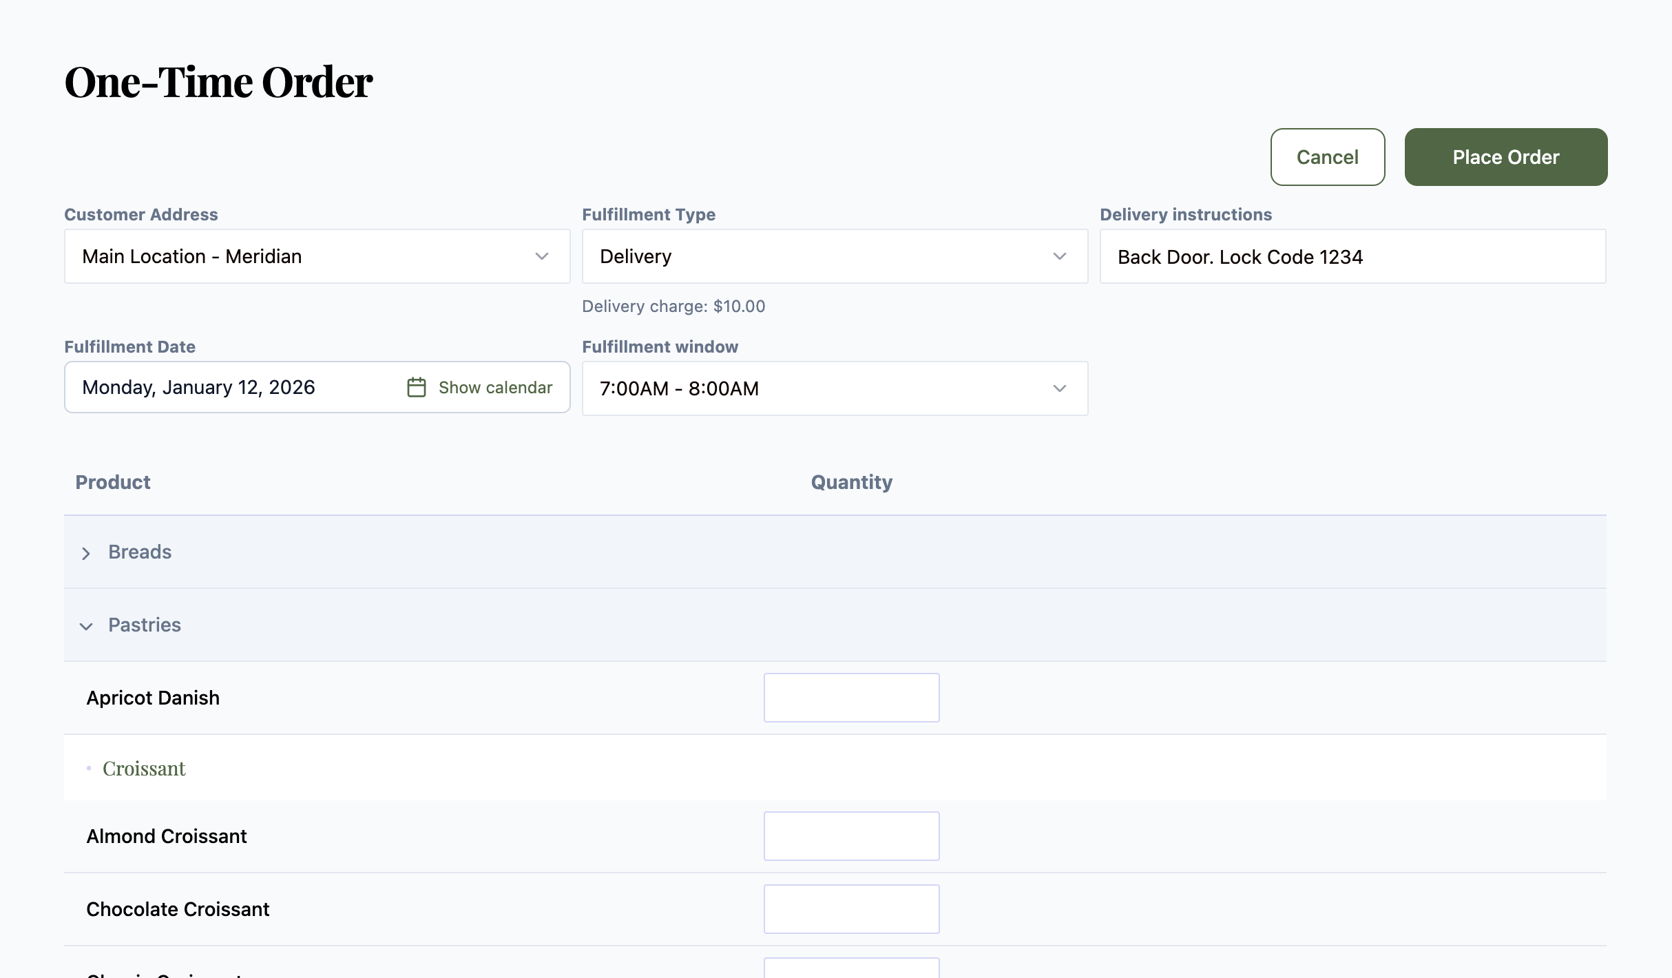1672x978 pixels.
Task: Open the Fulfillment Type dropdown arrow
Action: (x=1059, y=256)
